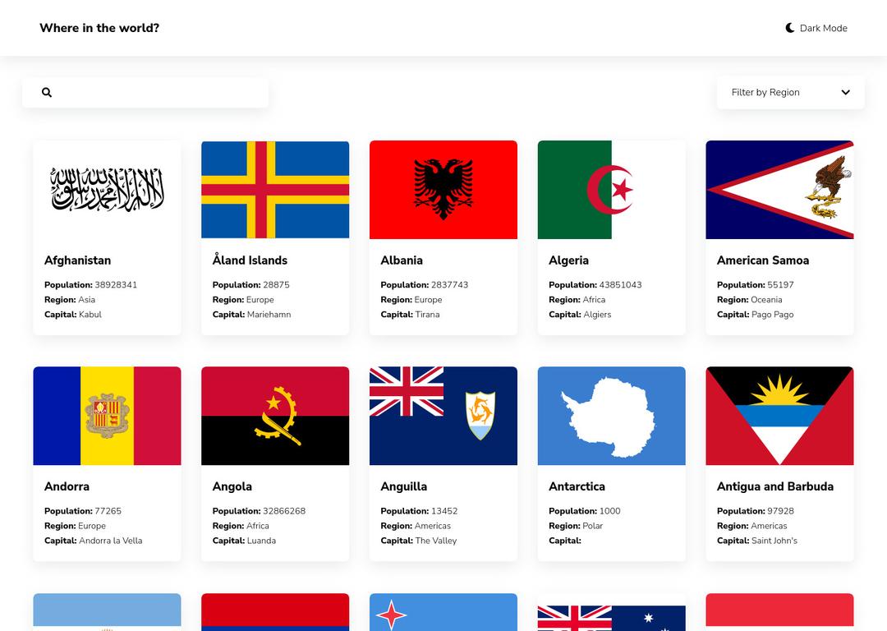Image resolution: width=887 pixels, height=631 pixels.
Task: Click the Antarctica flag with white map
Action: pyautogui.click(x=611, y=416)
